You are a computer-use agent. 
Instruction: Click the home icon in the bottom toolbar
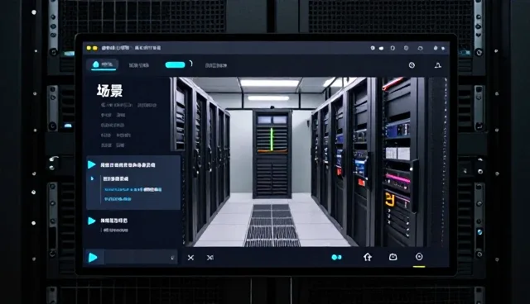tap(368, 257)
